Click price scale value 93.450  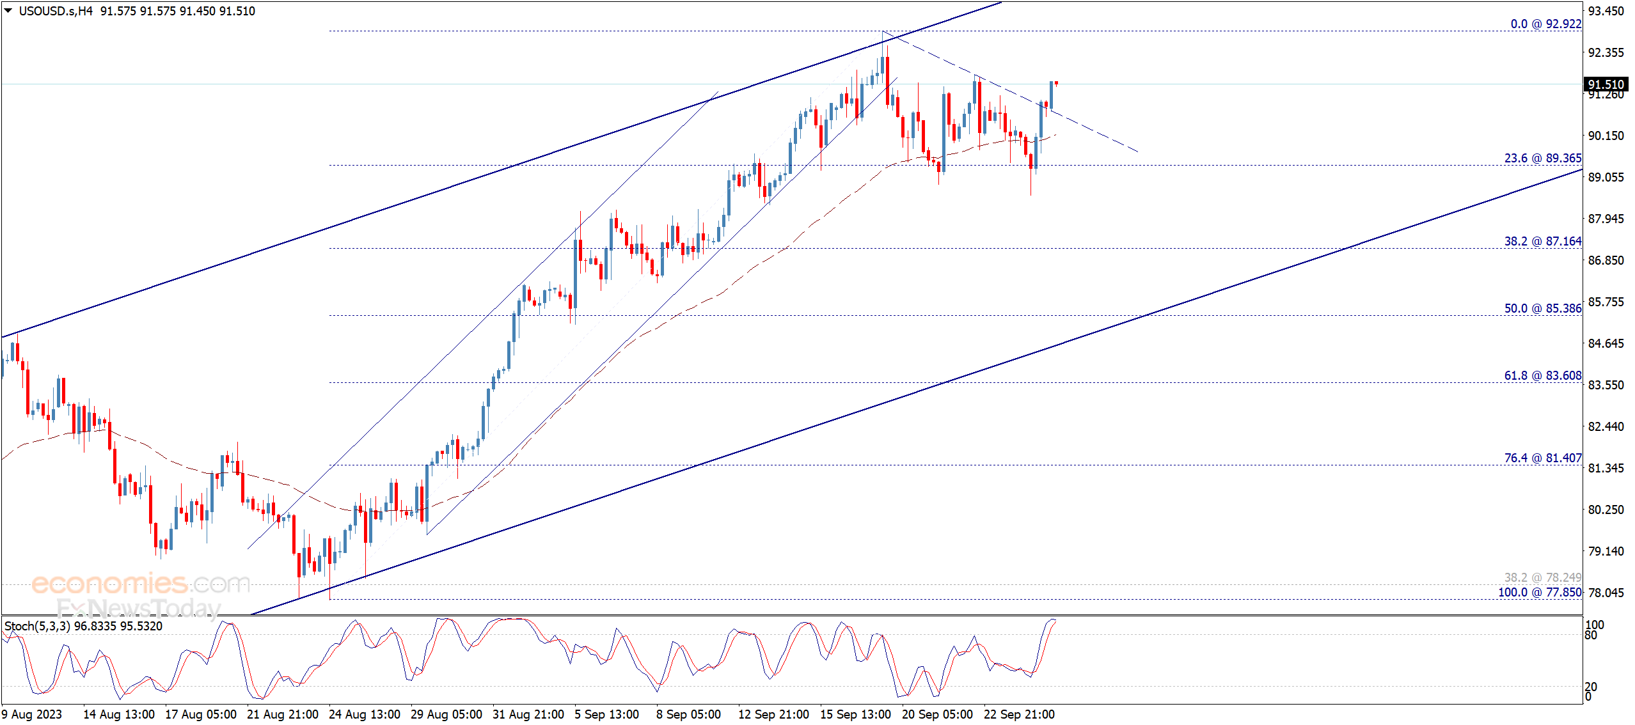[x=1606, y=11]
